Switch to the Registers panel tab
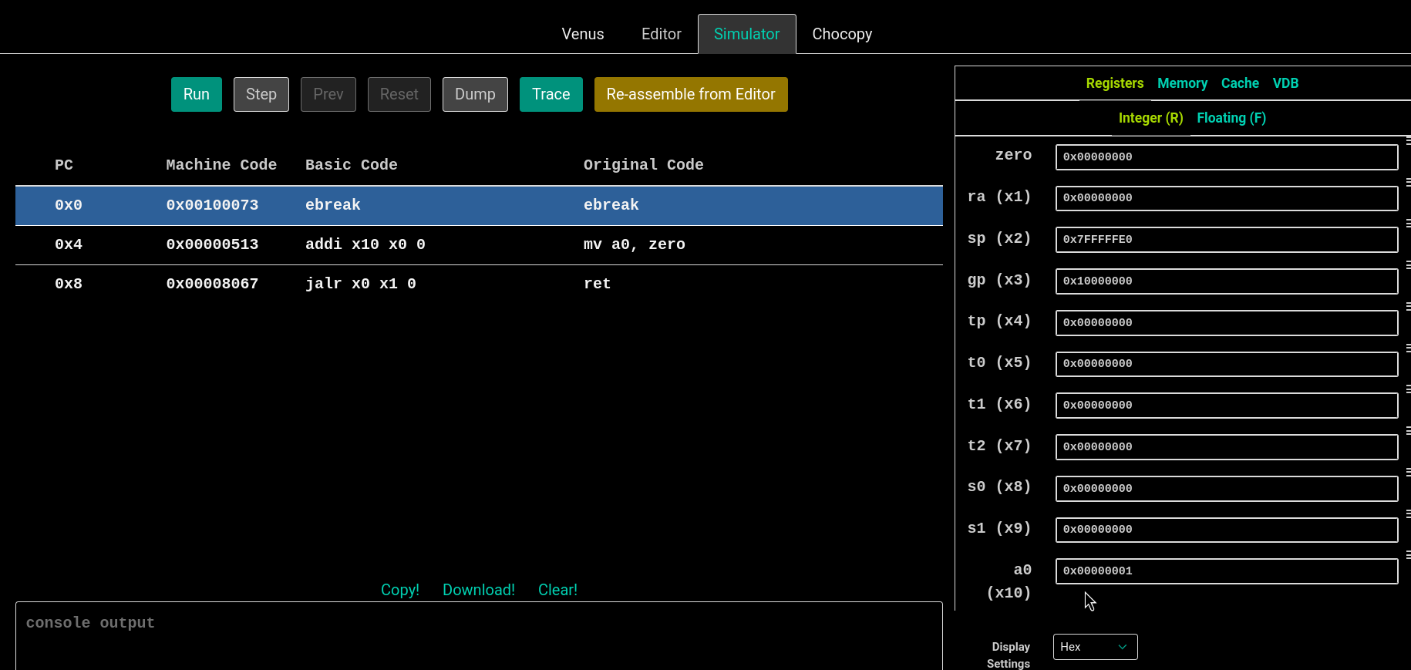The width and height of the screenshot is (1411, 670). click(x=1115, y=83)
